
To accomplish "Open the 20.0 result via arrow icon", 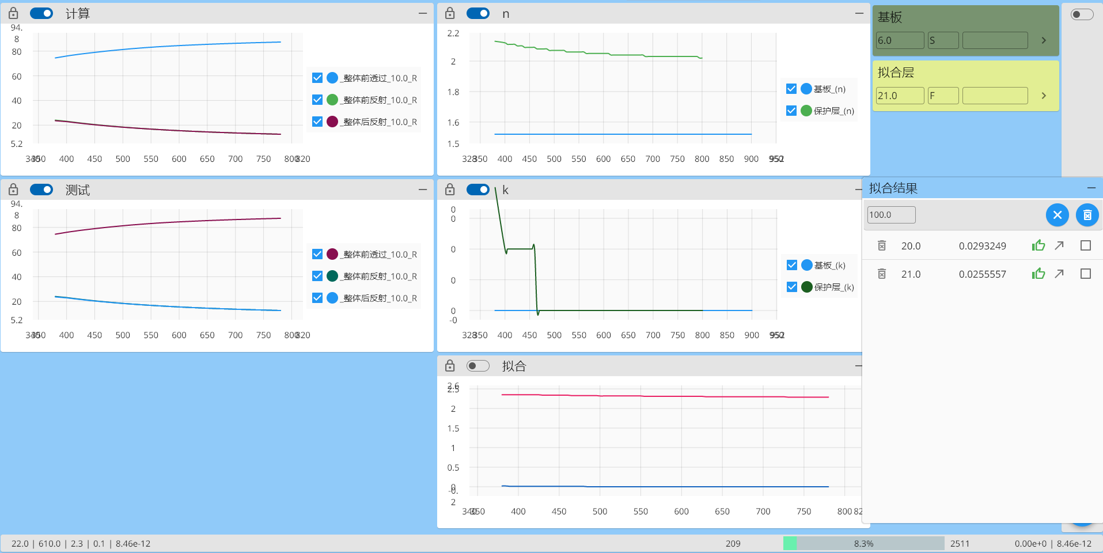I will (x=1059, y=245).
